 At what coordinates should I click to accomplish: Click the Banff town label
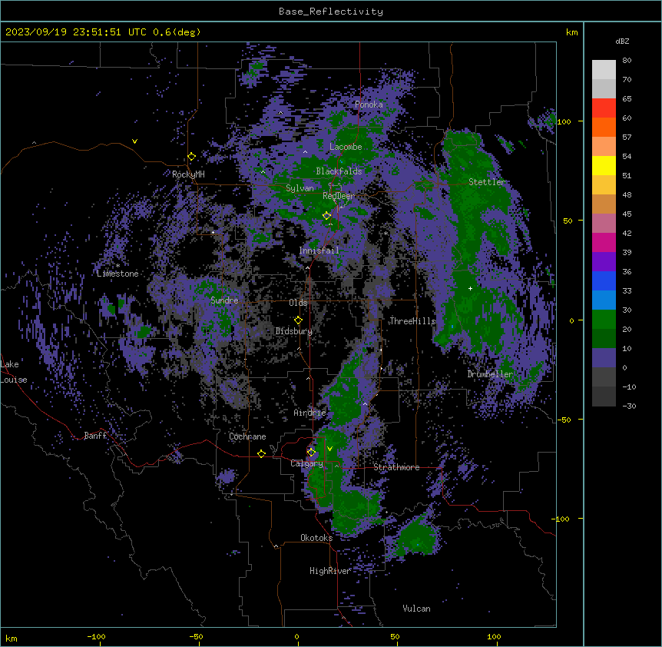(x=95, y=436)
